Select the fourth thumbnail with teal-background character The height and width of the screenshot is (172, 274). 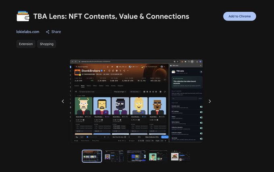coord(158,156)
